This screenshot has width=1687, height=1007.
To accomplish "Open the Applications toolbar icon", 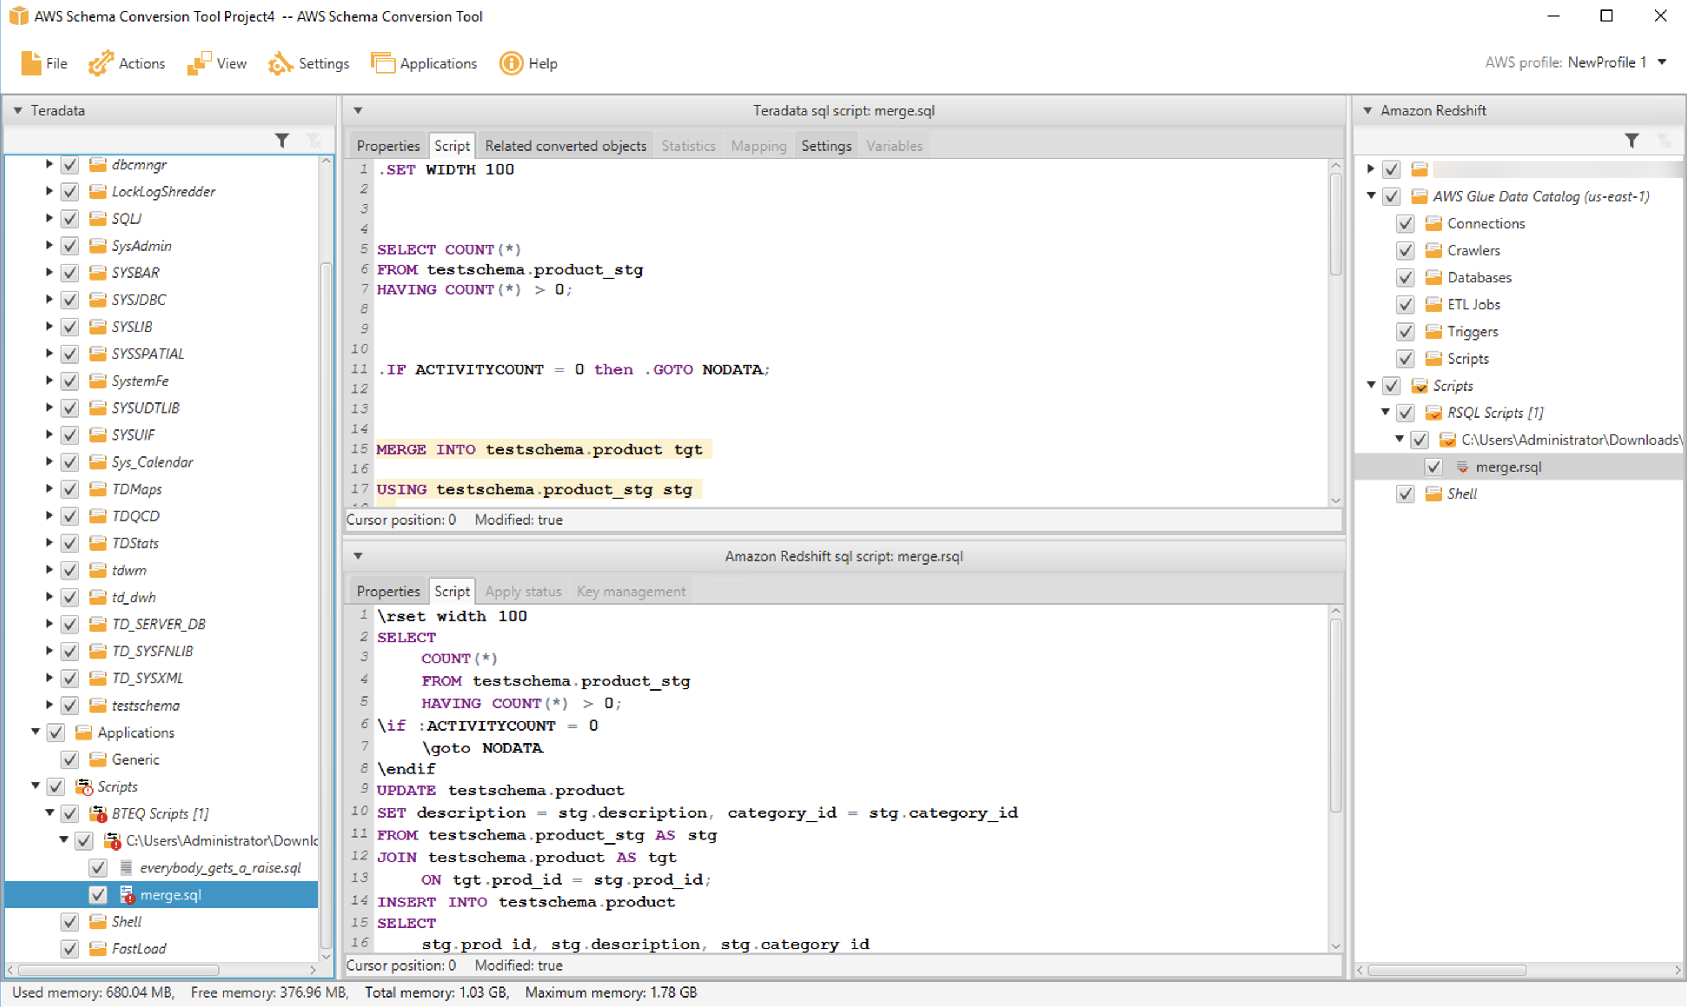I will (382, 63).
